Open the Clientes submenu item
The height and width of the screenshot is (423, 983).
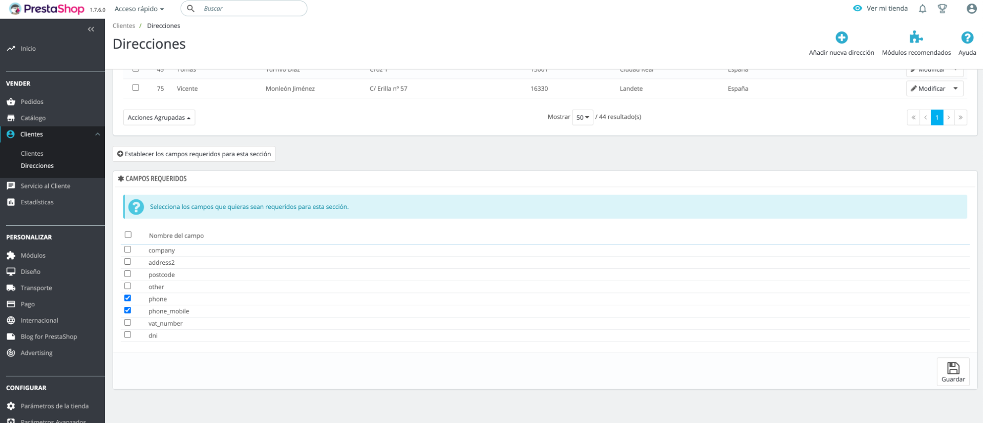[x=32, y=154]
